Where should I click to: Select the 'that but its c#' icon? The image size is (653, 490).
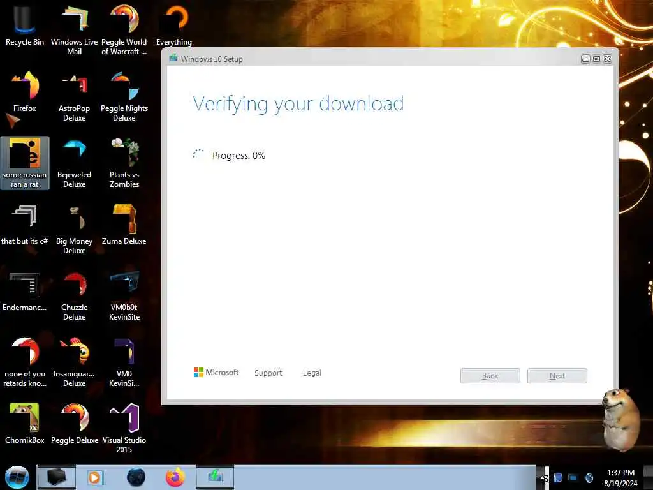[x=25, y=225]
